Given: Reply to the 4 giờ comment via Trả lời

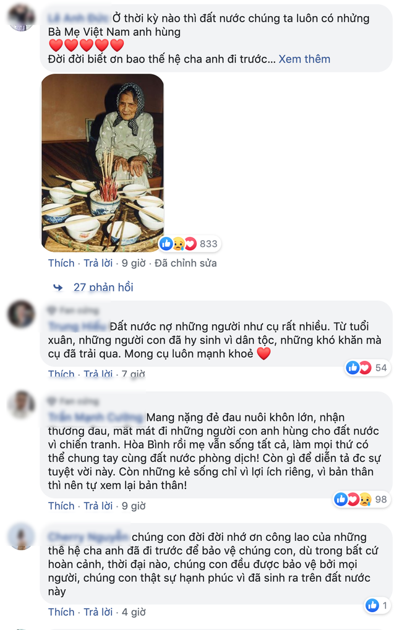Looking at the screenshot, I should tap(98, 612).
